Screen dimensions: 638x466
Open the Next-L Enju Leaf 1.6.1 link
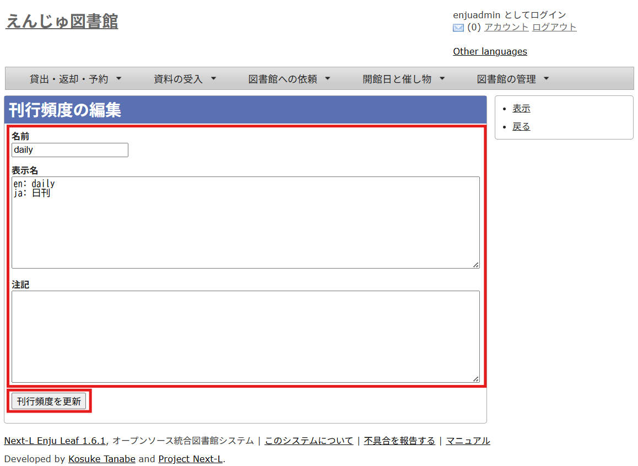tap(55, 441)
